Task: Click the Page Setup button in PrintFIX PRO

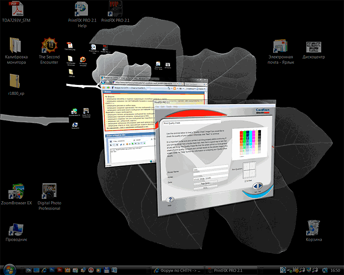Action: [x=205, y=183]
